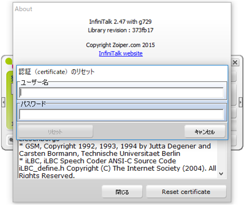The width and height of the screenshot is (244, 205).
Task: Click the リセット reset button
Action: click(55, 132)
